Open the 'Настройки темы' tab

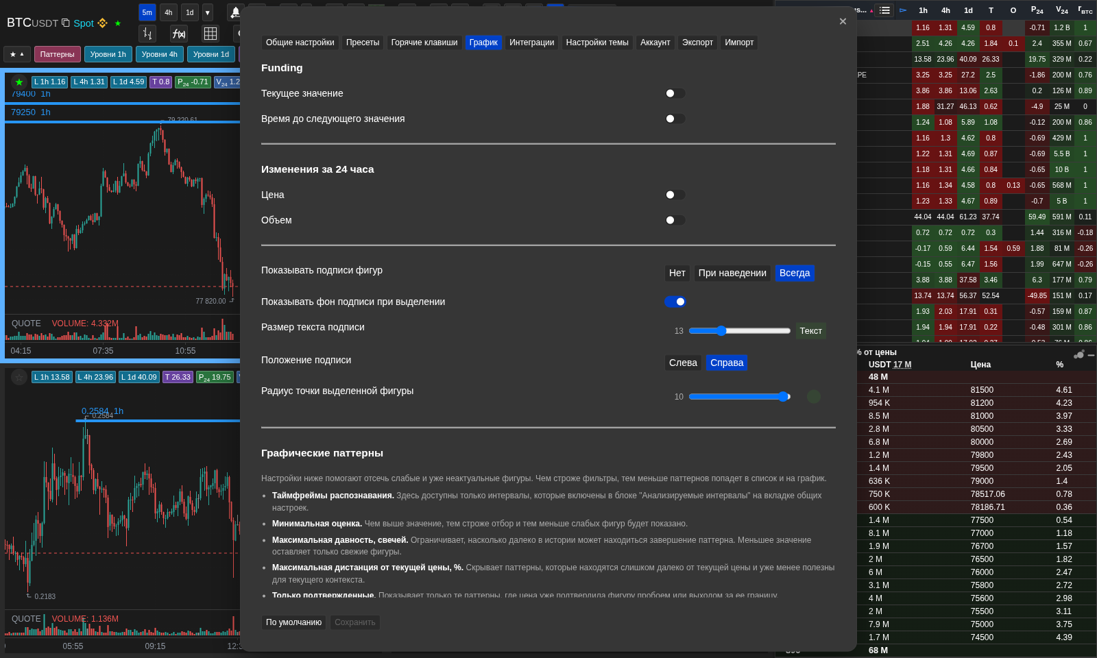[x=597, y=42]
